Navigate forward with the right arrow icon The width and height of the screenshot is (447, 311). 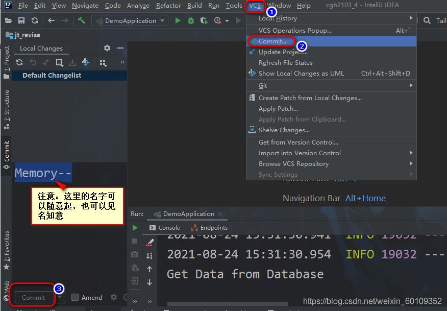pyautogui.click(x=65, y=20)
